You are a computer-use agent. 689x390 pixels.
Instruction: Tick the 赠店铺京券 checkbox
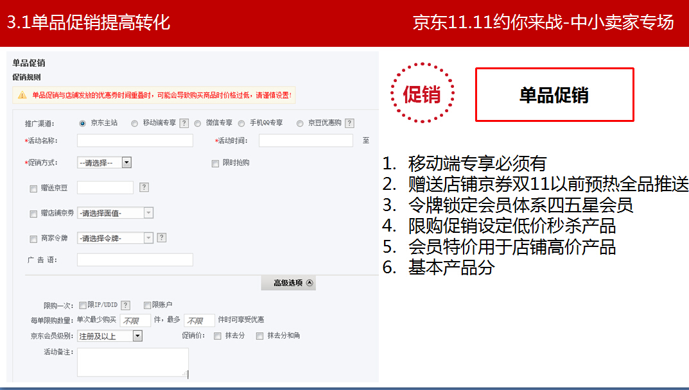[x=33, y=214]
